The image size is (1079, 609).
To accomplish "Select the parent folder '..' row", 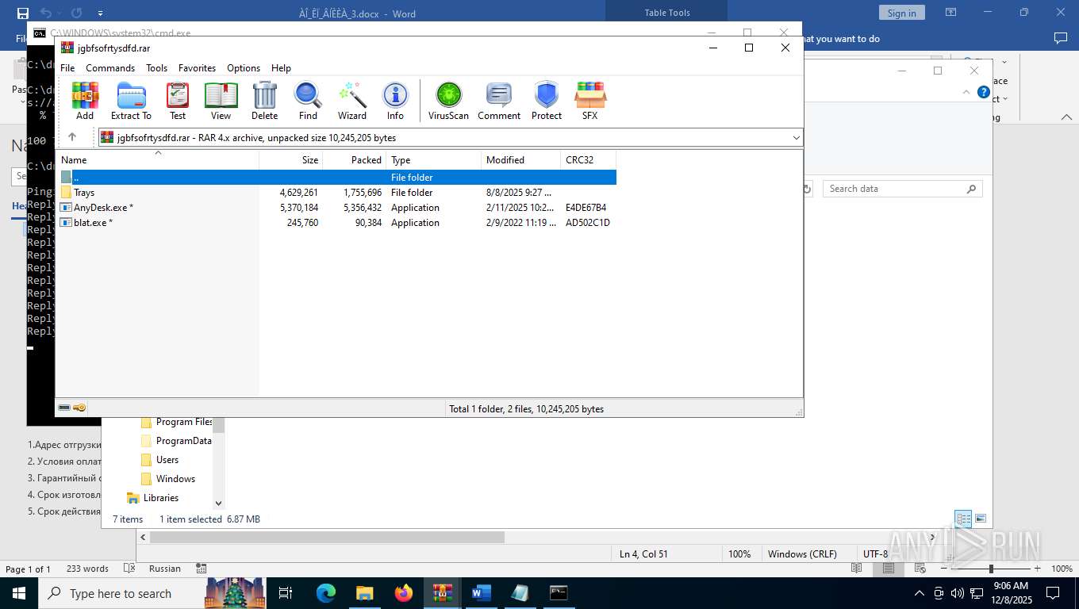I will coord(336,178).
